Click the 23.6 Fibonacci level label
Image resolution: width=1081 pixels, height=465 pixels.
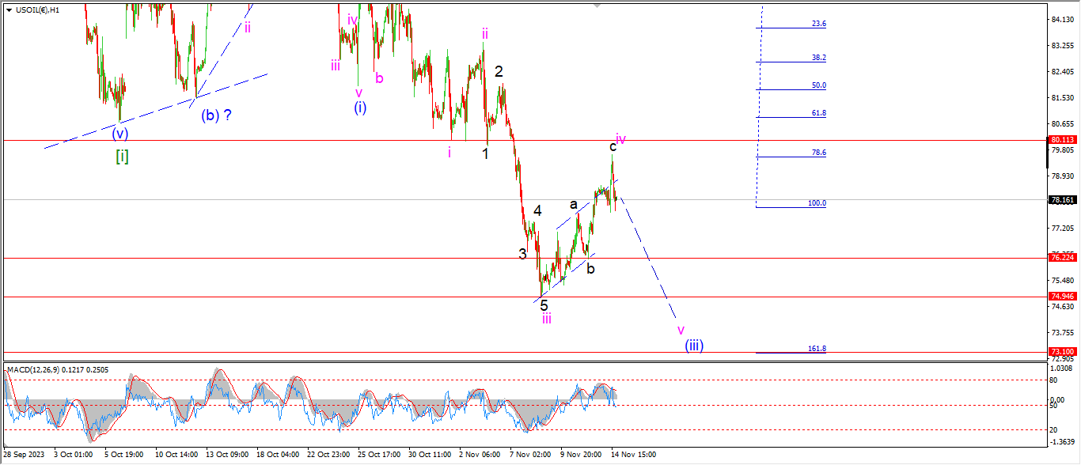click(818, 24)
